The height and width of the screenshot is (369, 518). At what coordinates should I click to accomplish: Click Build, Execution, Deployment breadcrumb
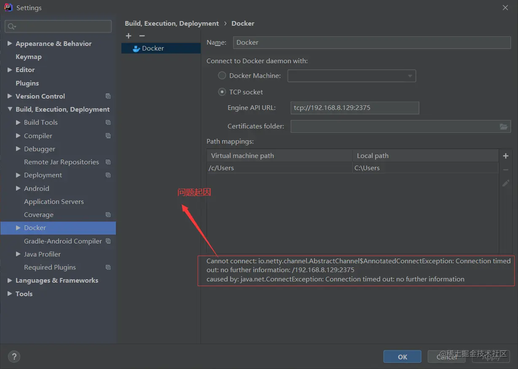(172, 24)
